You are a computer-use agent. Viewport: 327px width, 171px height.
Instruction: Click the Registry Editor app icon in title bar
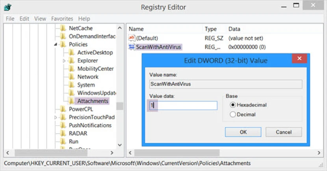click(x=8, y=7)
